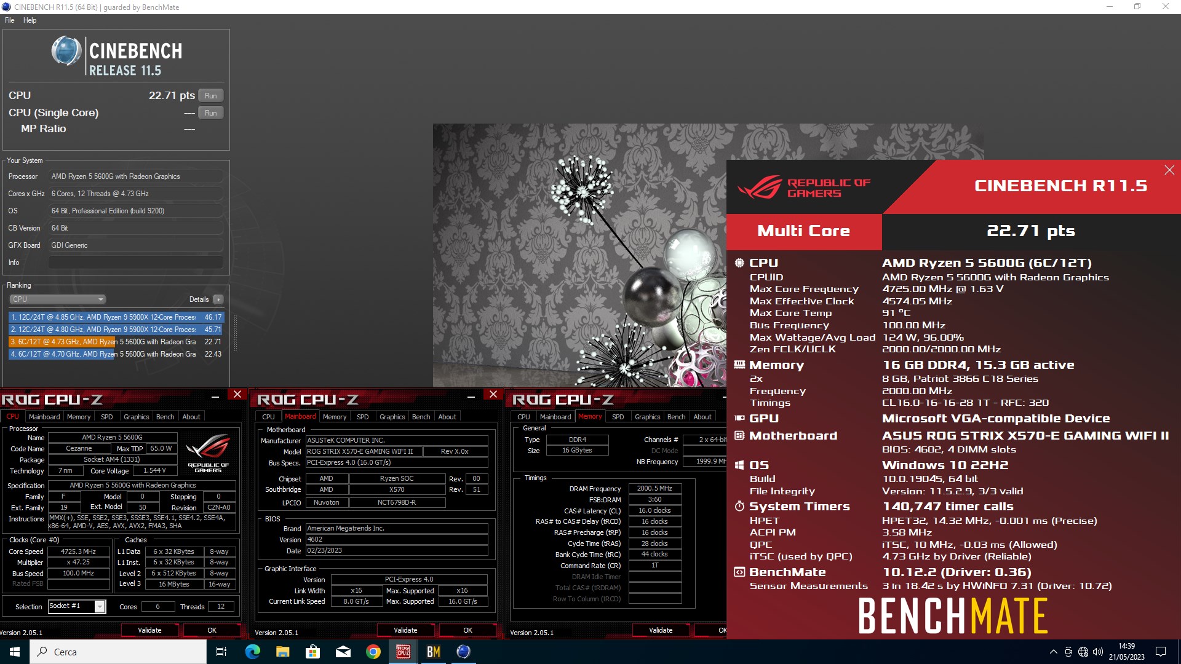Select Mainboard tab in first CPU-Z

[44, 417]
